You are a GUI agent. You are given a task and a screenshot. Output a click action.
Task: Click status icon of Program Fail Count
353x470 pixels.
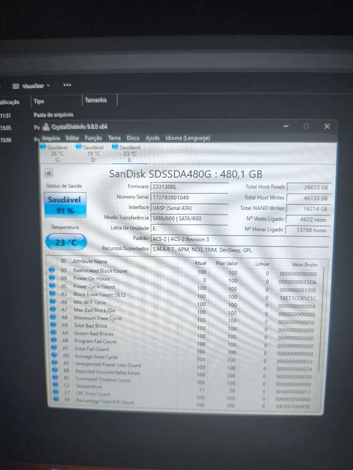(x=54, y=340)
